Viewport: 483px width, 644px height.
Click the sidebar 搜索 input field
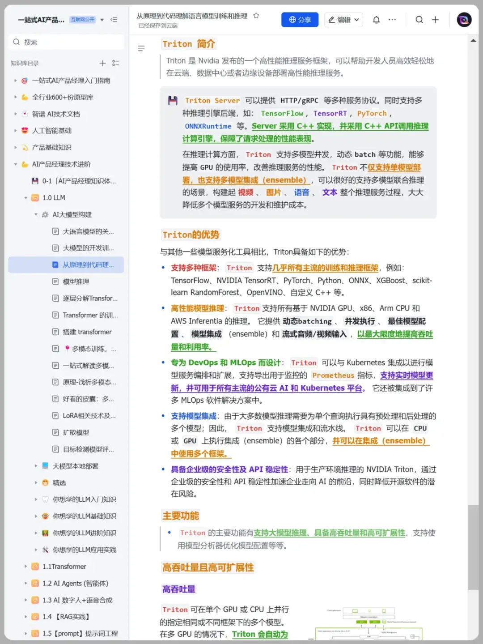coord(67,42)
